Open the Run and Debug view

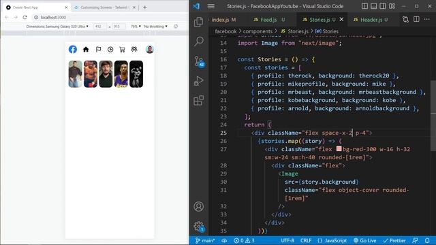[x=198, y=81]
